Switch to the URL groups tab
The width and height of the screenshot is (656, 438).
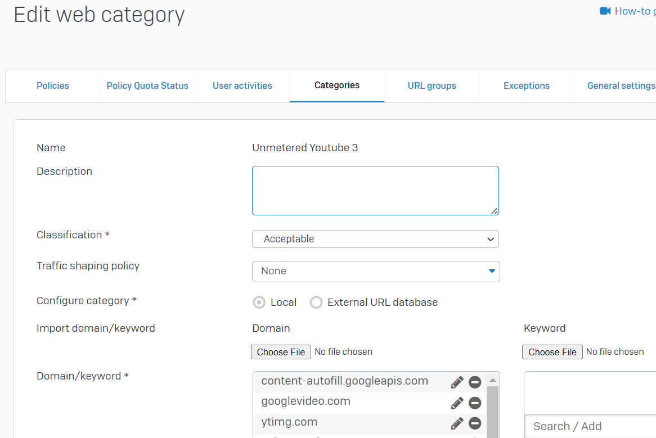tap(432, 85)
